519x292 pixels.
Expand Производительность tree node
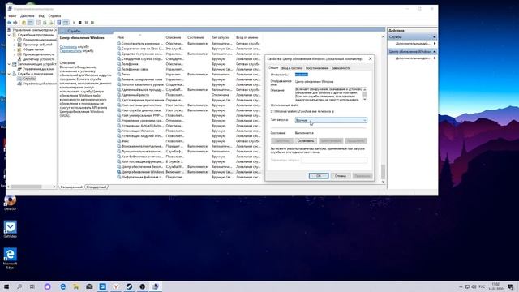15,54
